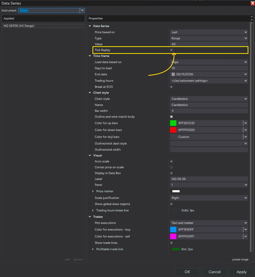Click the Name field showing Candlestick

209,105
